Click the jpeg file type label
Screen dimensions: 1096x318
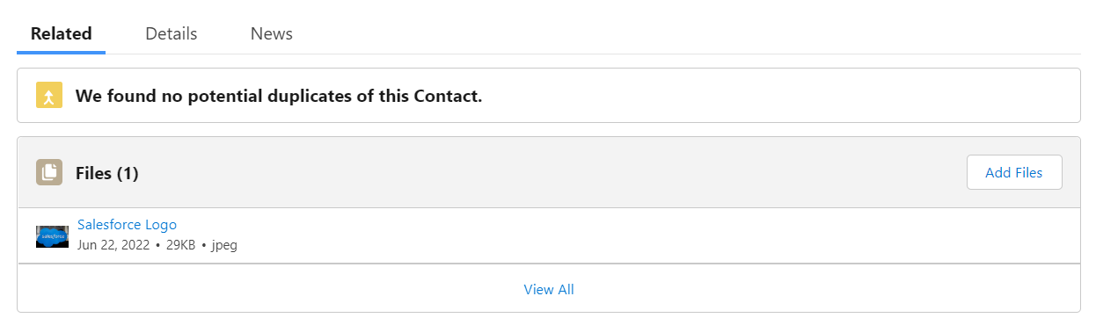pyautogui.click(x=224, y=245)
